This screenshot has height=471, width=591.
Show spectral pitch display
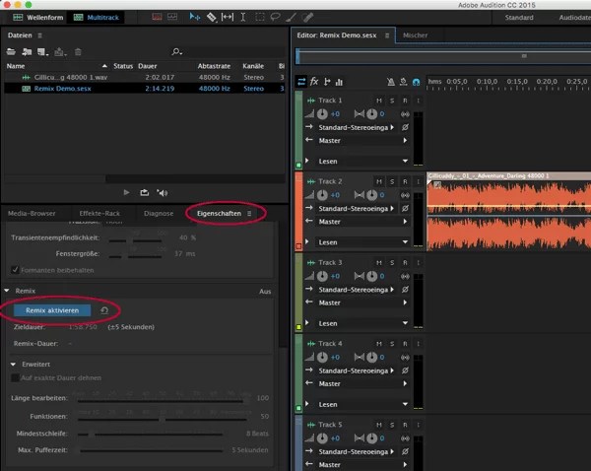tap(172, 17)
